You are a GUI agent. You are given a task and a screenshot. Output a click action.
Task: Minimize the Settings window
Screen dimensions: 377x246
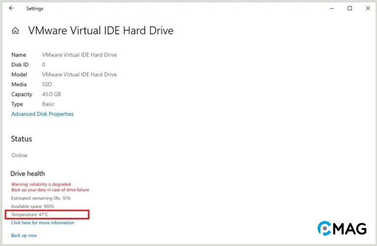tap(332, 8)
